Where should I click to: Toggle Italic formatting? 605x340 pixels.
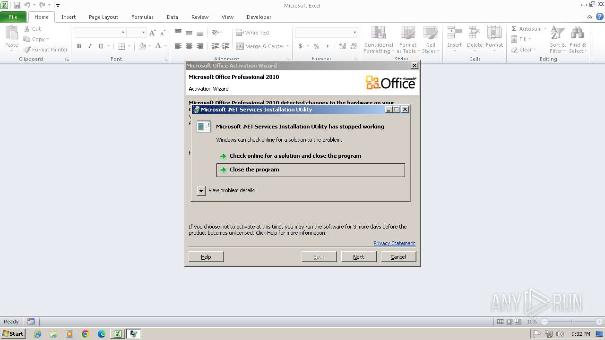pos(90,46)
